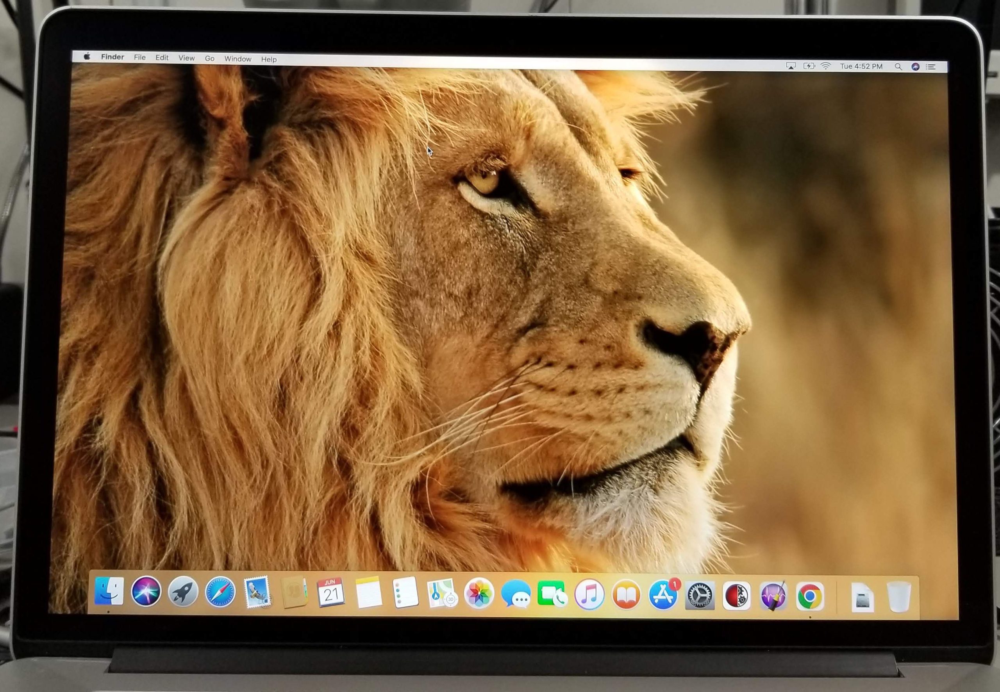Open App Store with badge
This screenshot has width=1000, height=692.
663,595
